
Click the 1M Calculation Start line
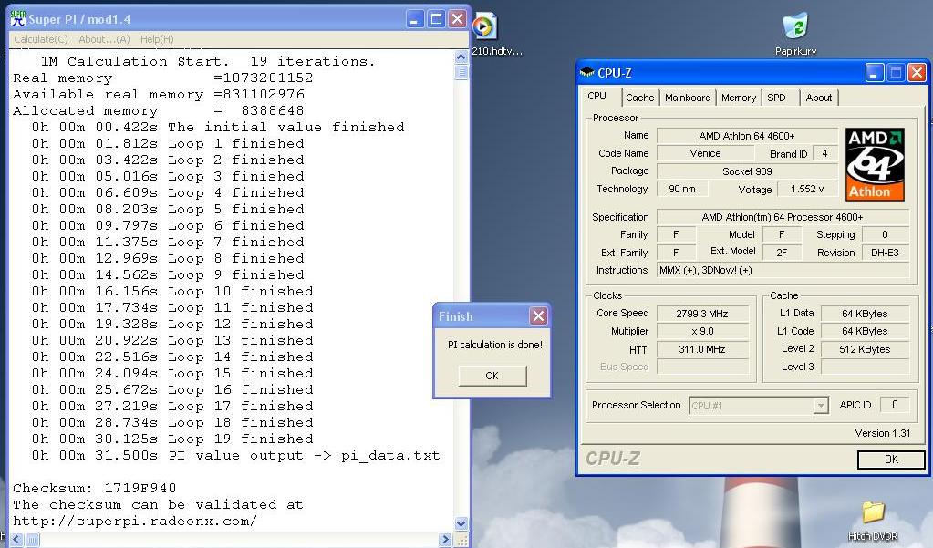point(208,61)
